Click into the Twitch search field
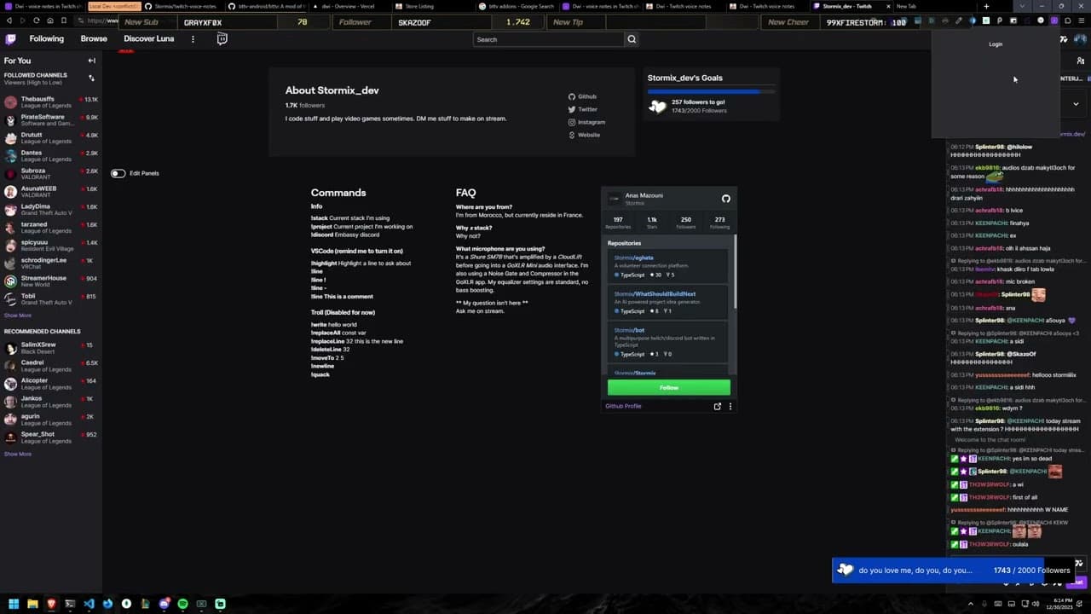Viewport: 1091px width, 614px height. point(549,39)
